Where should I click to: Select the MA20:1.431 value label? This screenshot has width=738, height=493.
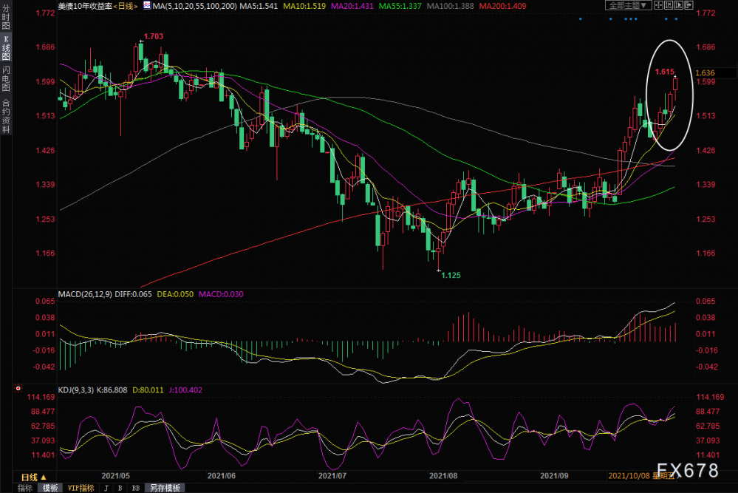coord(352,6)
